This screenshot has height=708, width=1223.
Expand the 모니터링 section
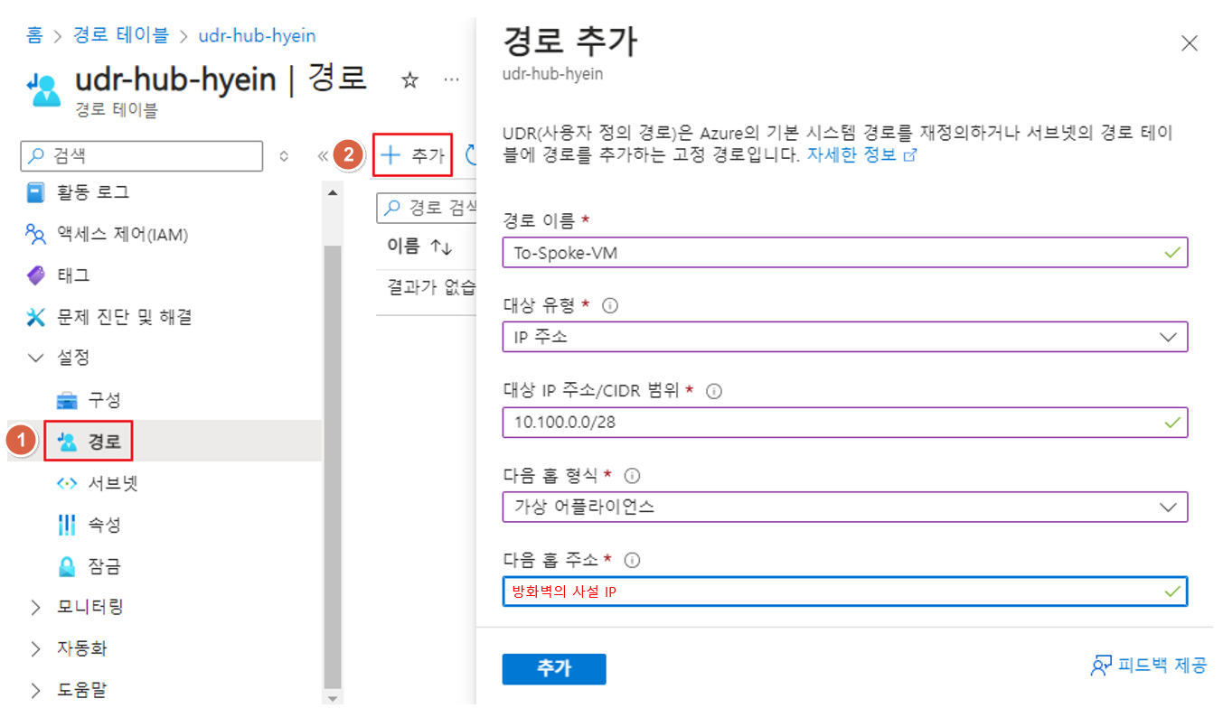[x=36, y=607]
